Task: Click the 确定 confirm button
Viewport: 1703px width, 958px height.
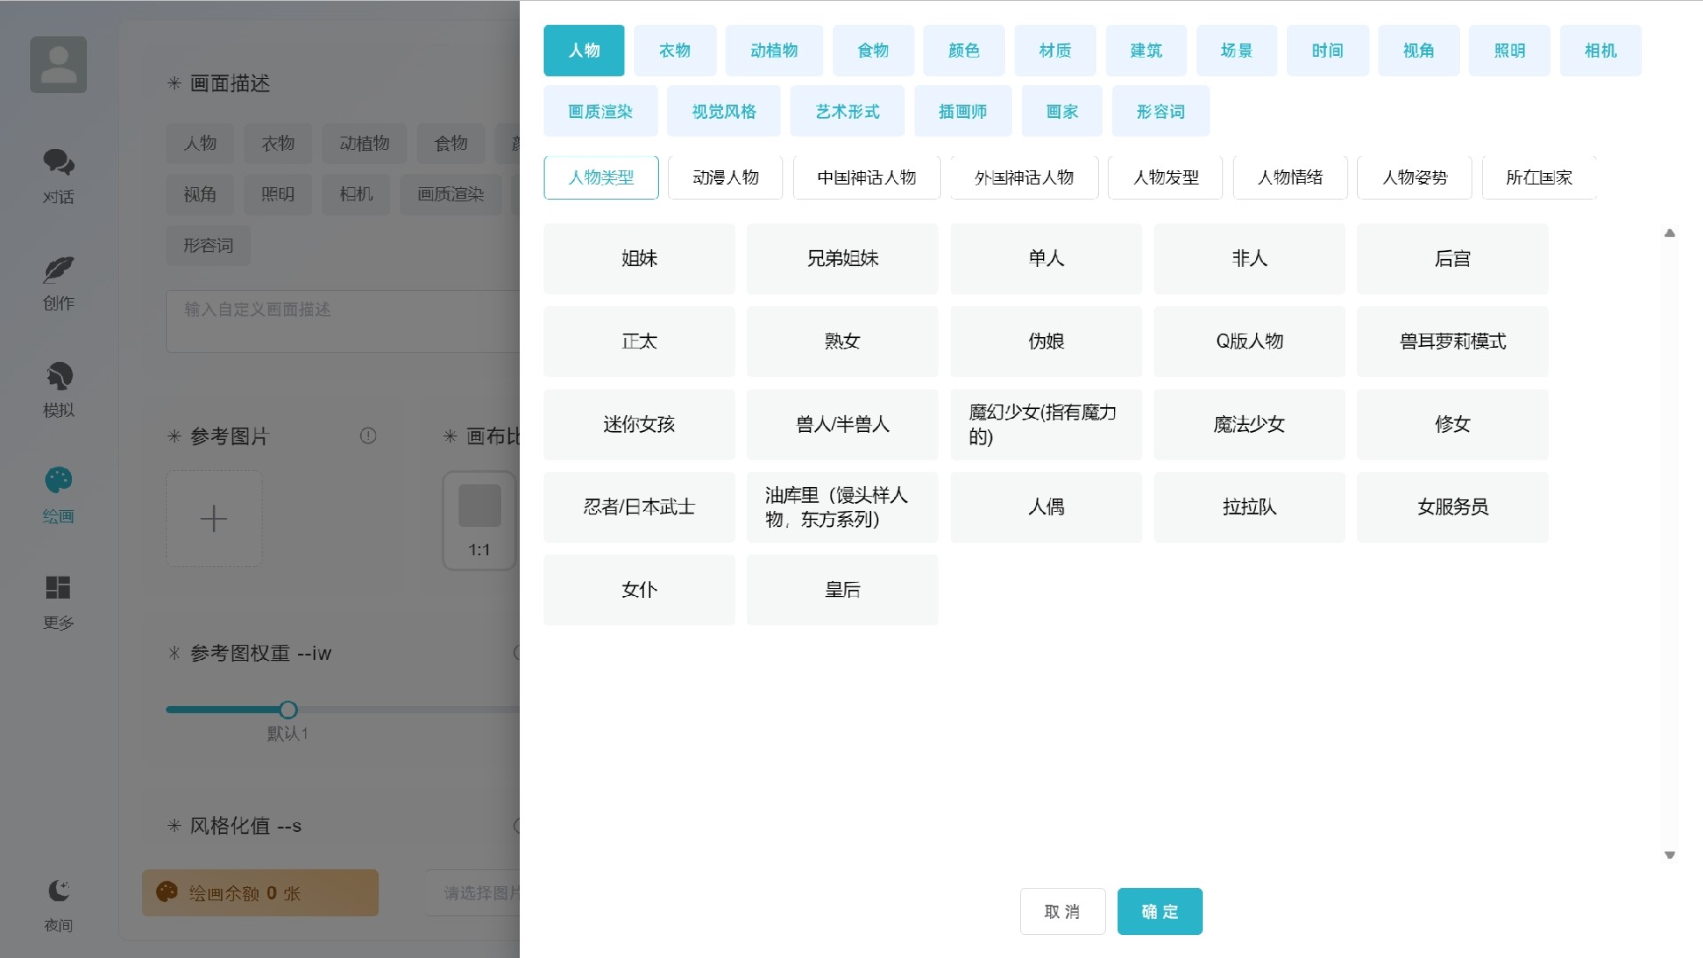Action: (x=1159, y=912)
